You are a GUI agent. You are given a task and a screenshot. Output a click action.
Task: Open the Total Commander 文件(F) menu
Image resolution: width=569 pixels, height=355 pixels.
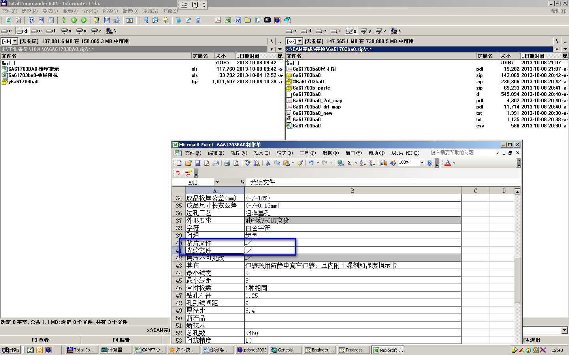click(9, 11)
